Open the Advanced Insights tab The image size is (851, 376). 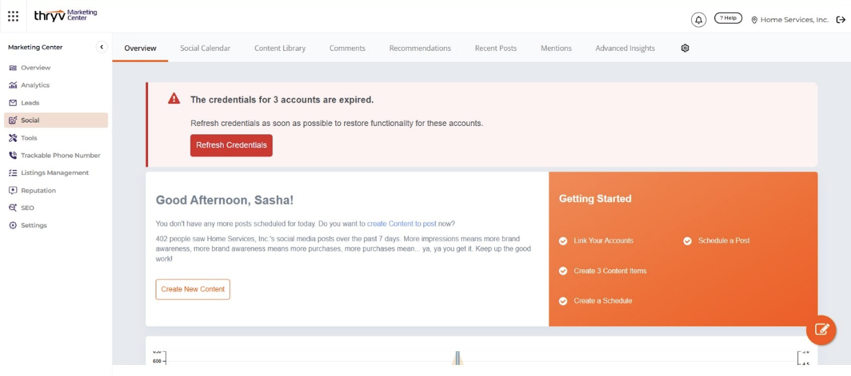click(625, 48)
